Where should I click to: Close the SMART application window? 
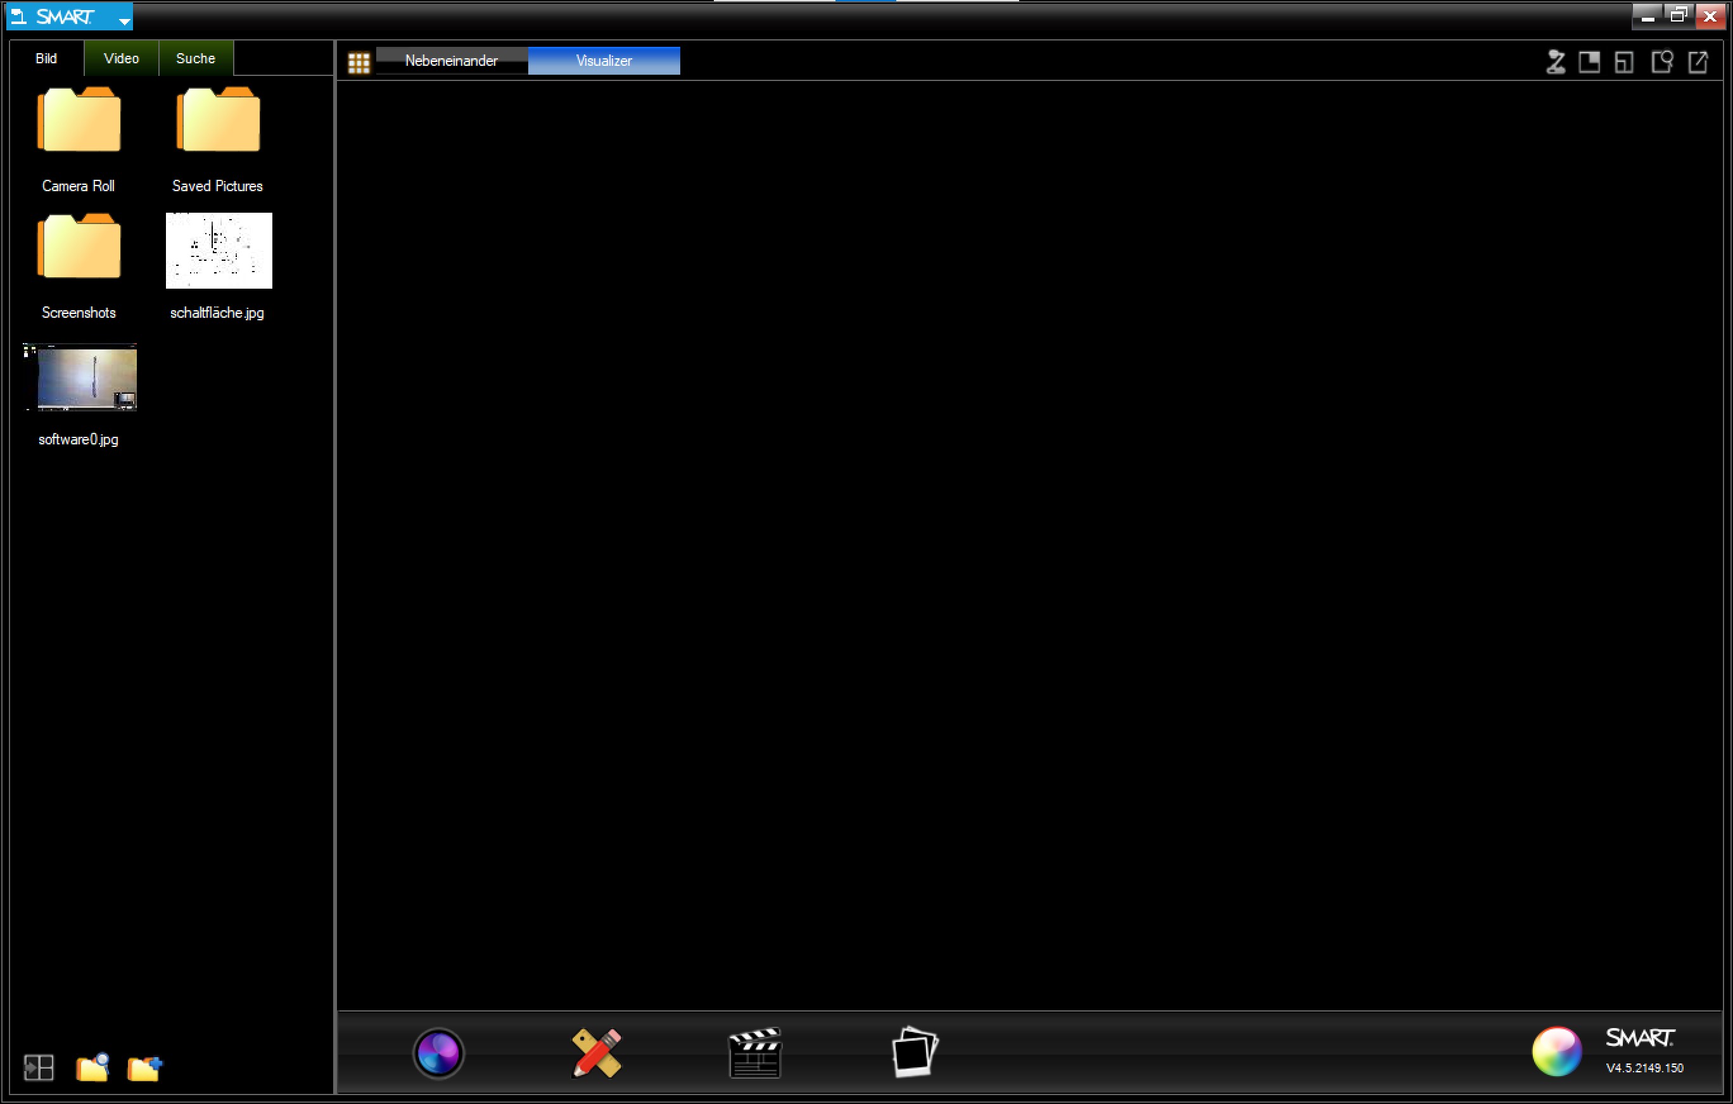point(1710,15)
